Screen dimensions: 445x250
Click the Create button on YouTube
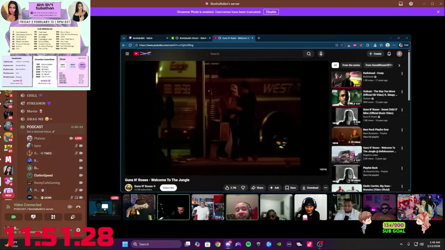point(375,54)
